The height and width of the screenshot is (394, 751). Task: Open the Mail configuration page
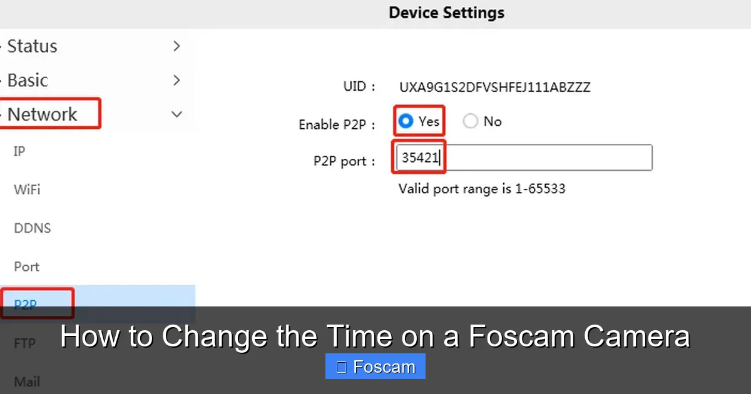(x=26, y=381)
